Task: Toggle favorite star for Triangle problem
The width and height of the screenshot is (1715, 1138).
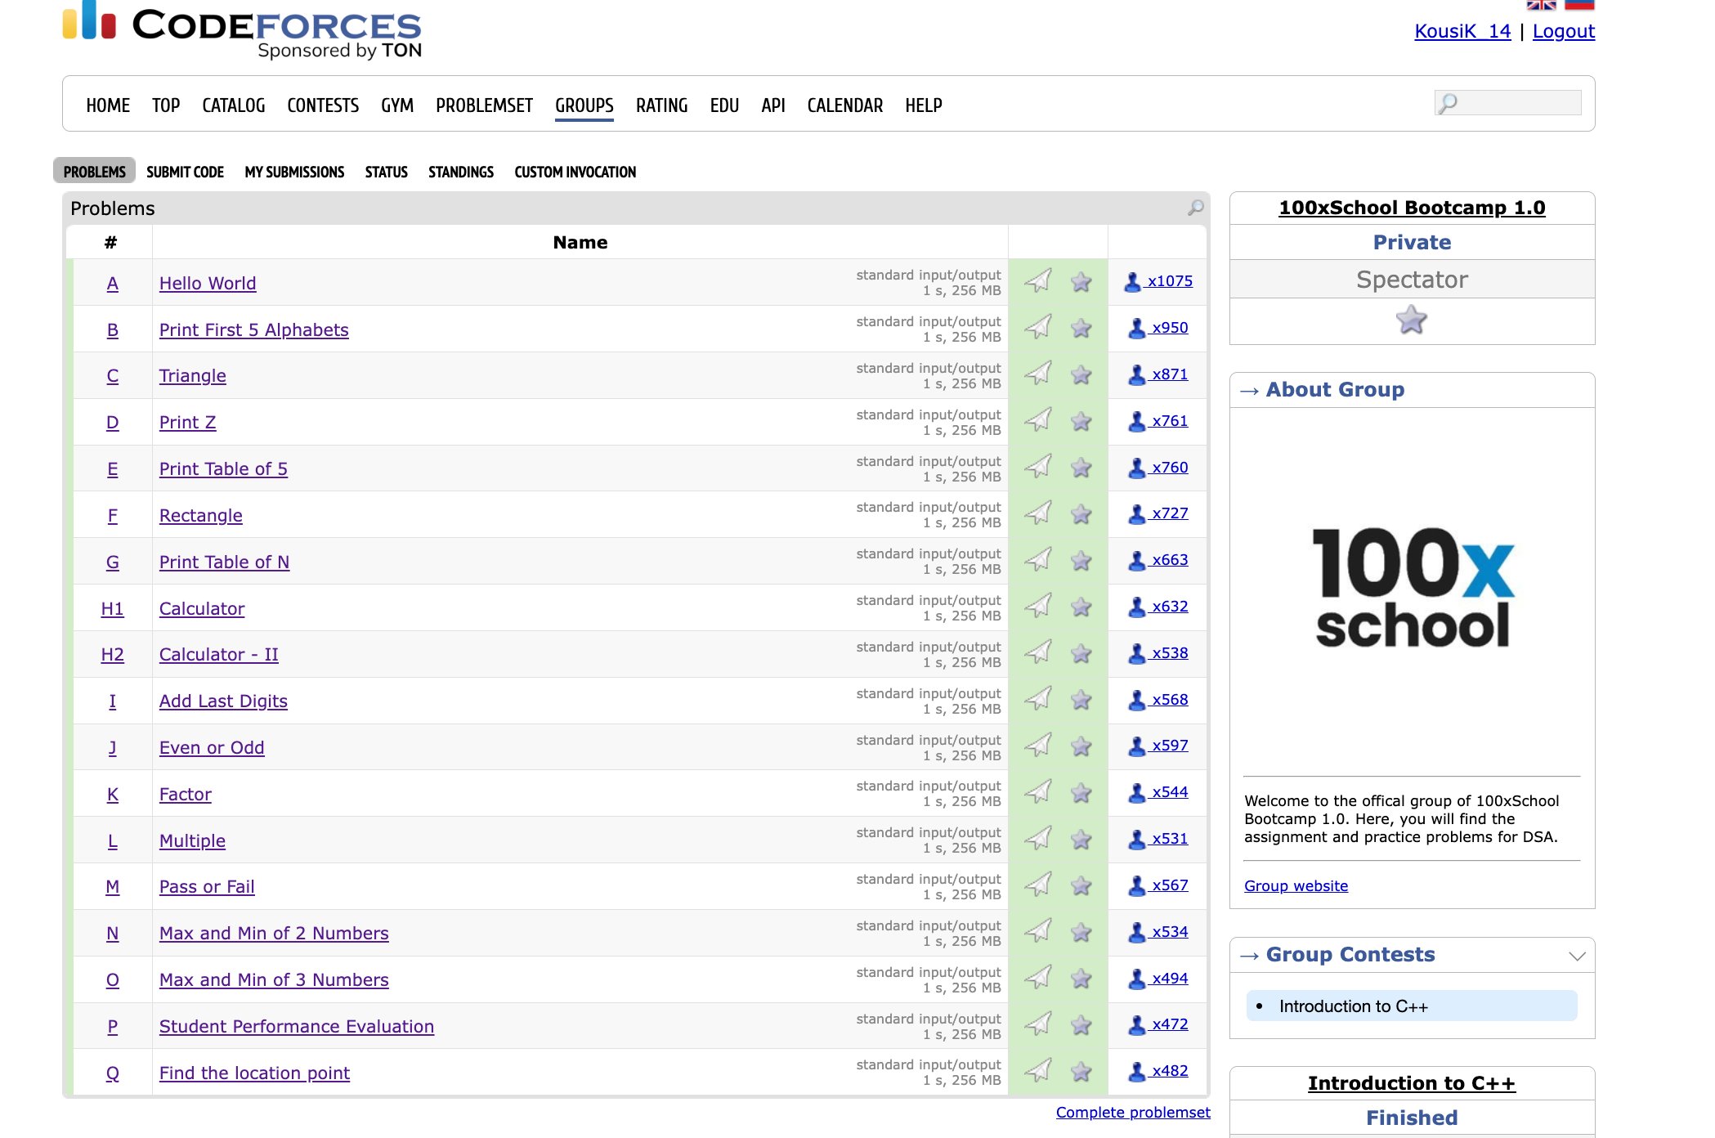Action: pyautogui.click(x=1081, y=374)
